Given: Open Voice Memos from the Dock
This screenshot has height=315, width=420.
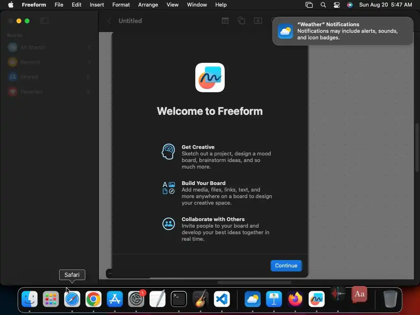Looking at the screenshot, I should (338, 294).
